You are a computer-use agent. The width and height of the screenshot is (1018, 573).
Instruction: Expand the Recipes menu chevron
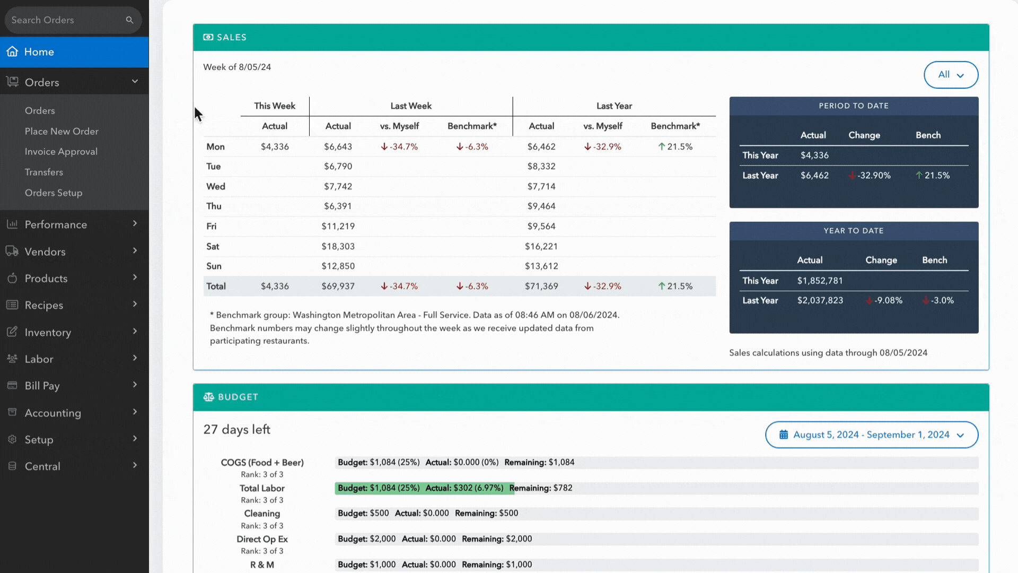(x=135, y=304)
